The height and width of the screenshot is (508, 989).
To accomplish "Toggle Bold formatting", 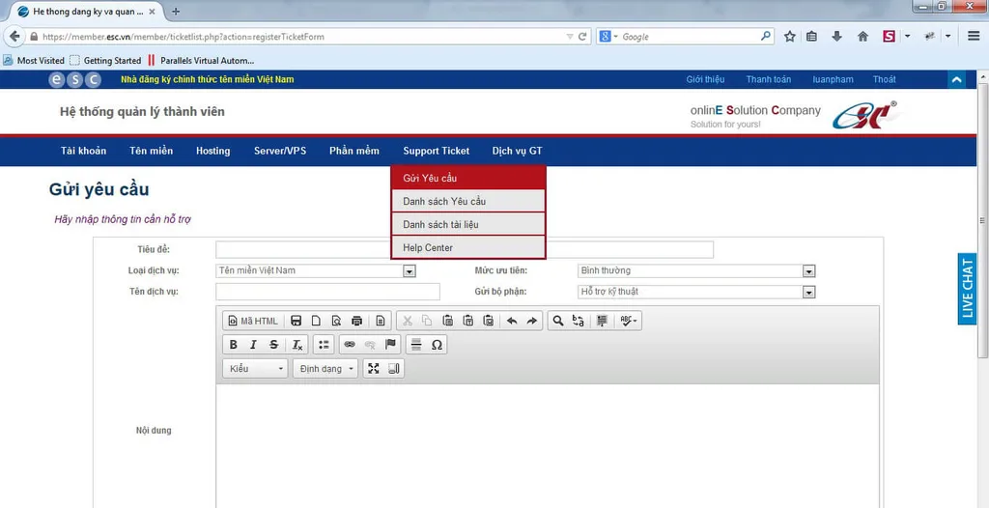I will click(x=234, y=345).
